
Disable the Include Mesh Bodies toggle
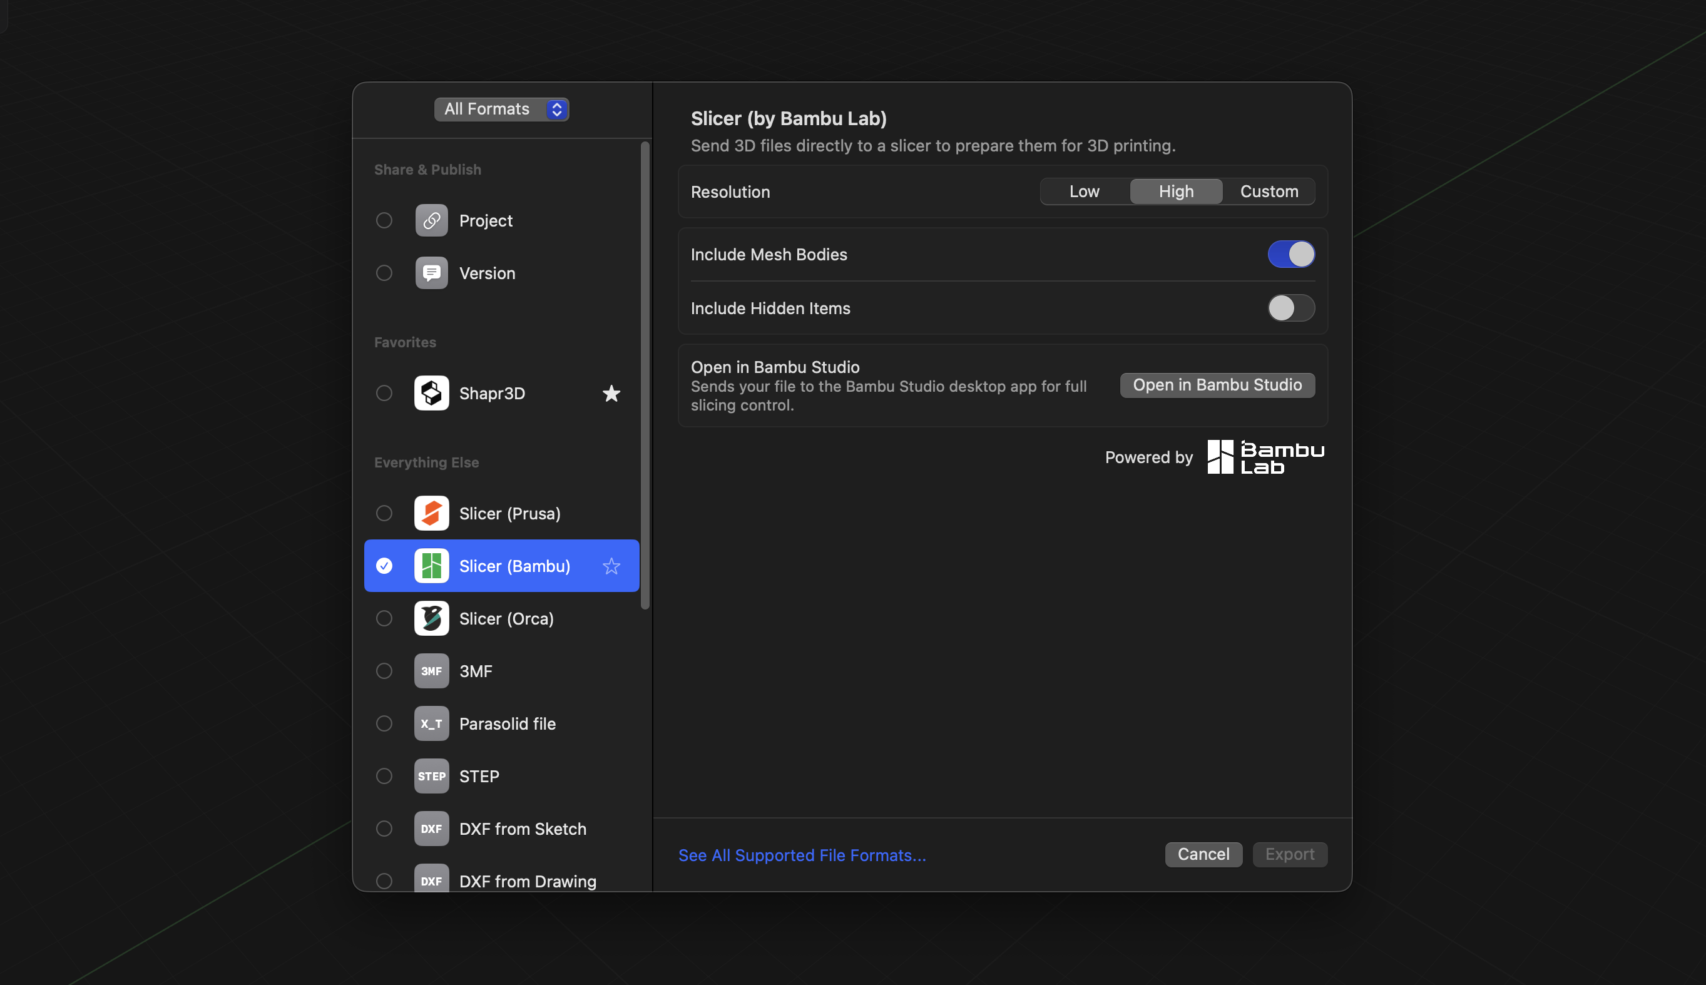coord(1290,254)
